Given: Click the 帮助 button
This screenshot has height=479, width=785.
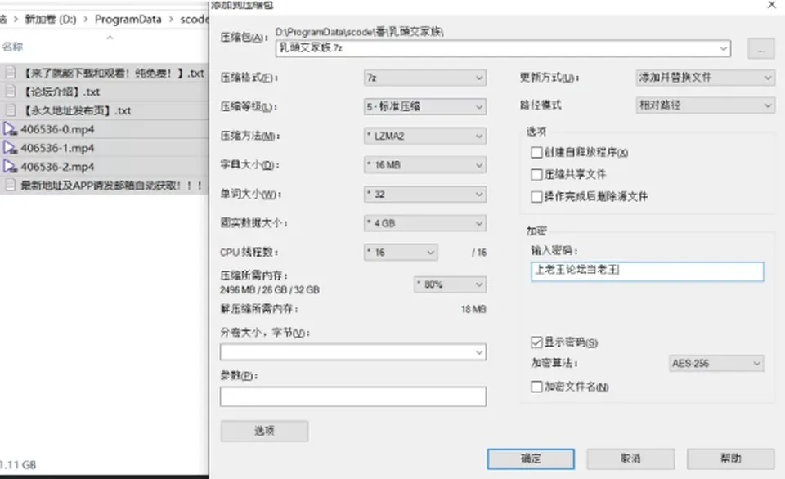Looking at the screenshot, I should (731, 459).
